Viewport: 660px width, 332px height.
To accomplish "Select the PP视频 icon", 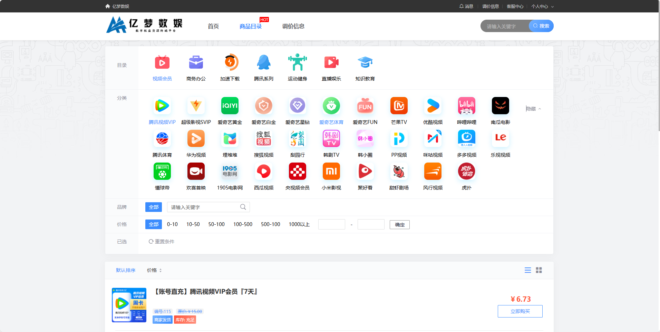I will point(399,139).
